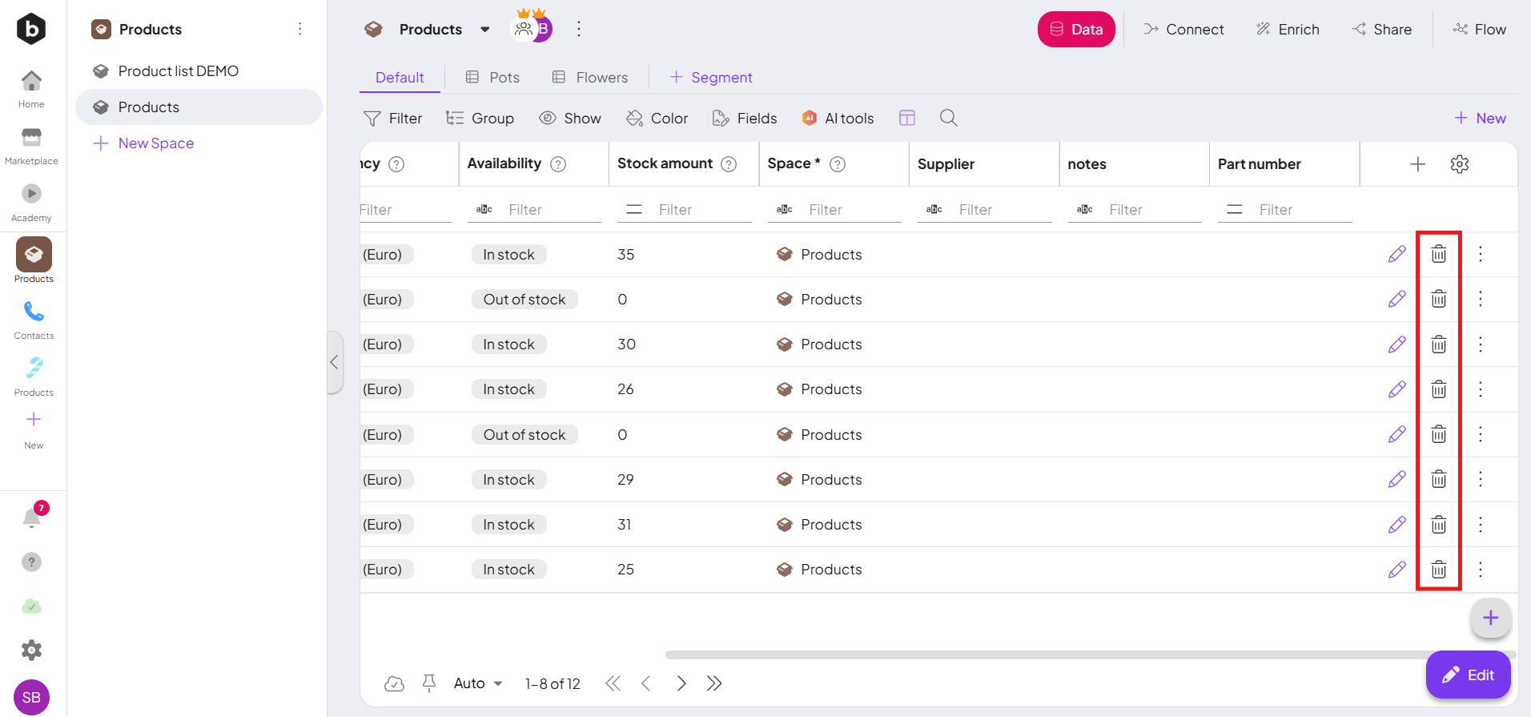
Task: Toggle the Show columns option
Action: tap(570, 118)
